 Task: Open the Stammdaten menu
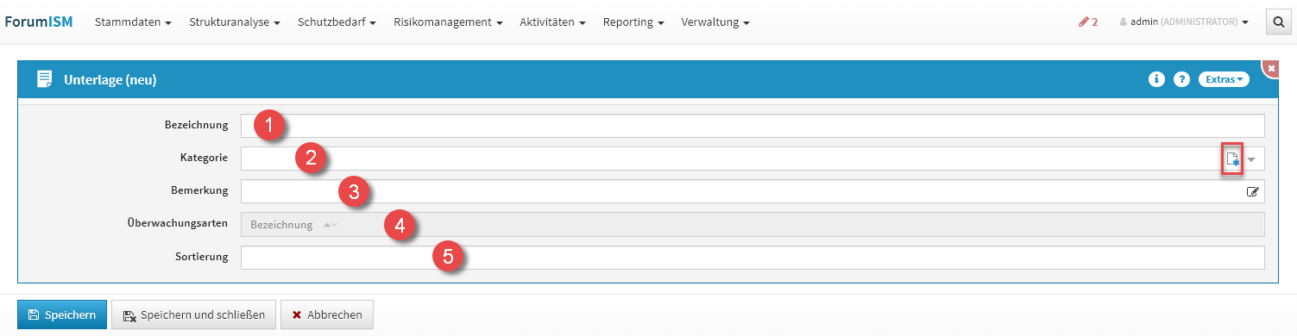[x=132, y=22]
